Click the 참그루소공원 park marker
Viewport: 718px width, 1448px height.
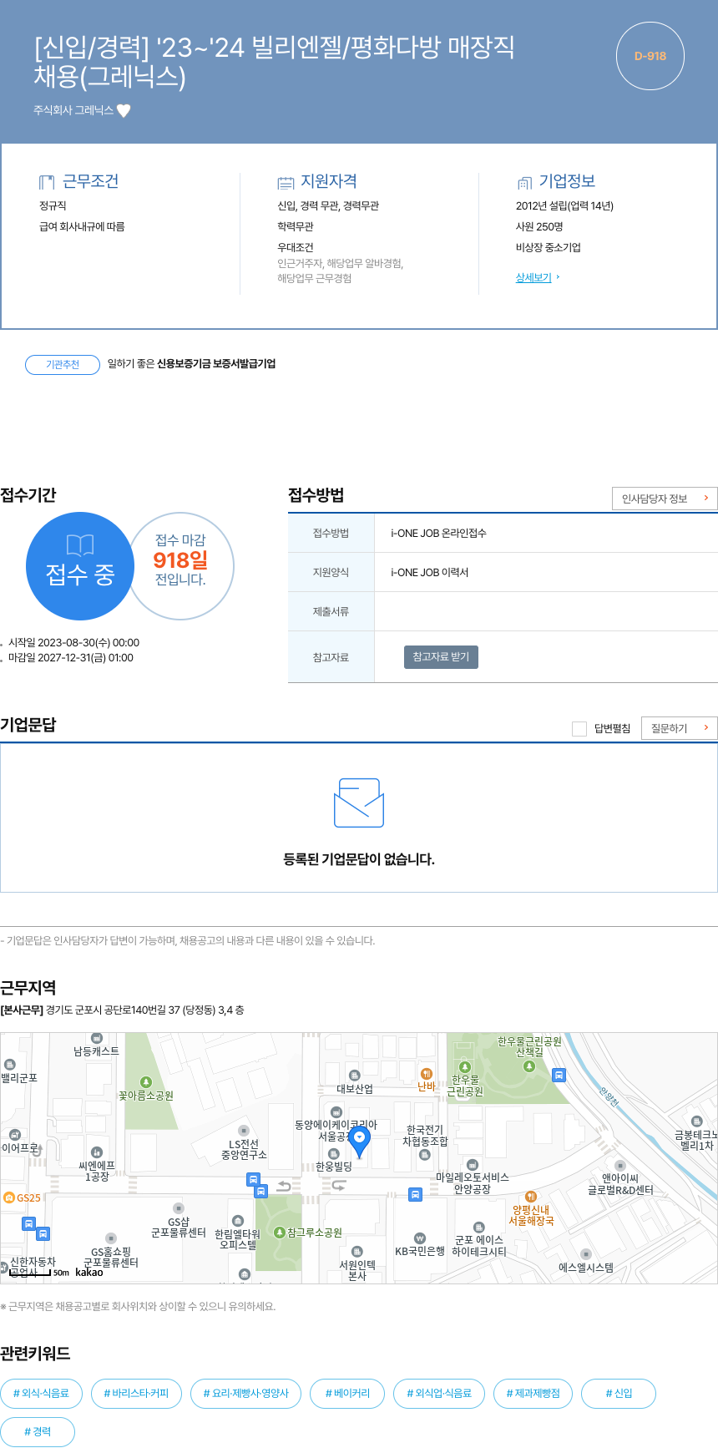[x=281, y=1233]
